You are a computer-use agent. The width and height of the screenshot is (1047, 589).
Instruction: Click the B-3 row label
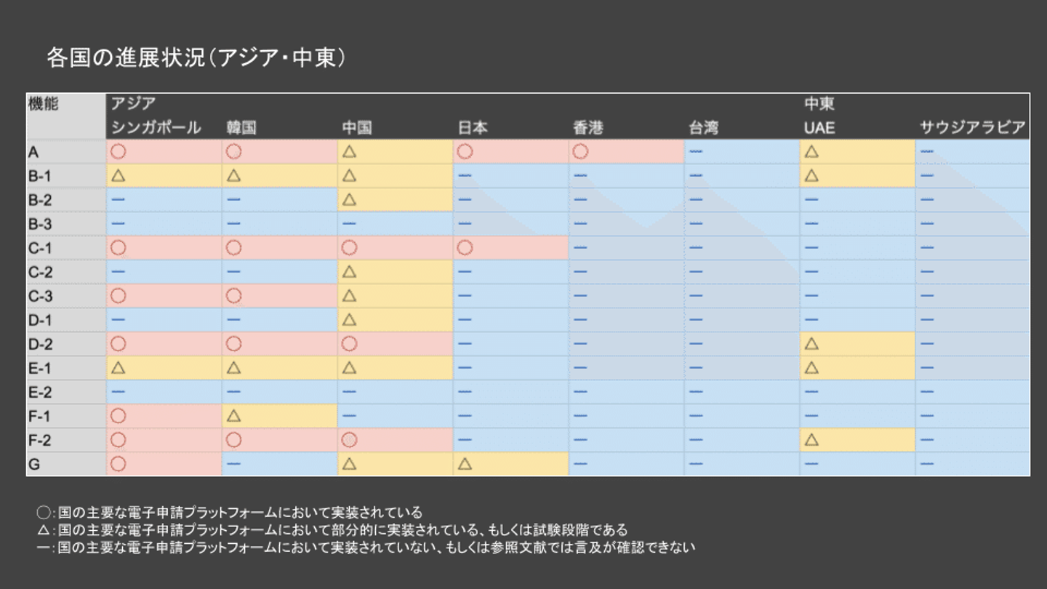coord(41,224)
